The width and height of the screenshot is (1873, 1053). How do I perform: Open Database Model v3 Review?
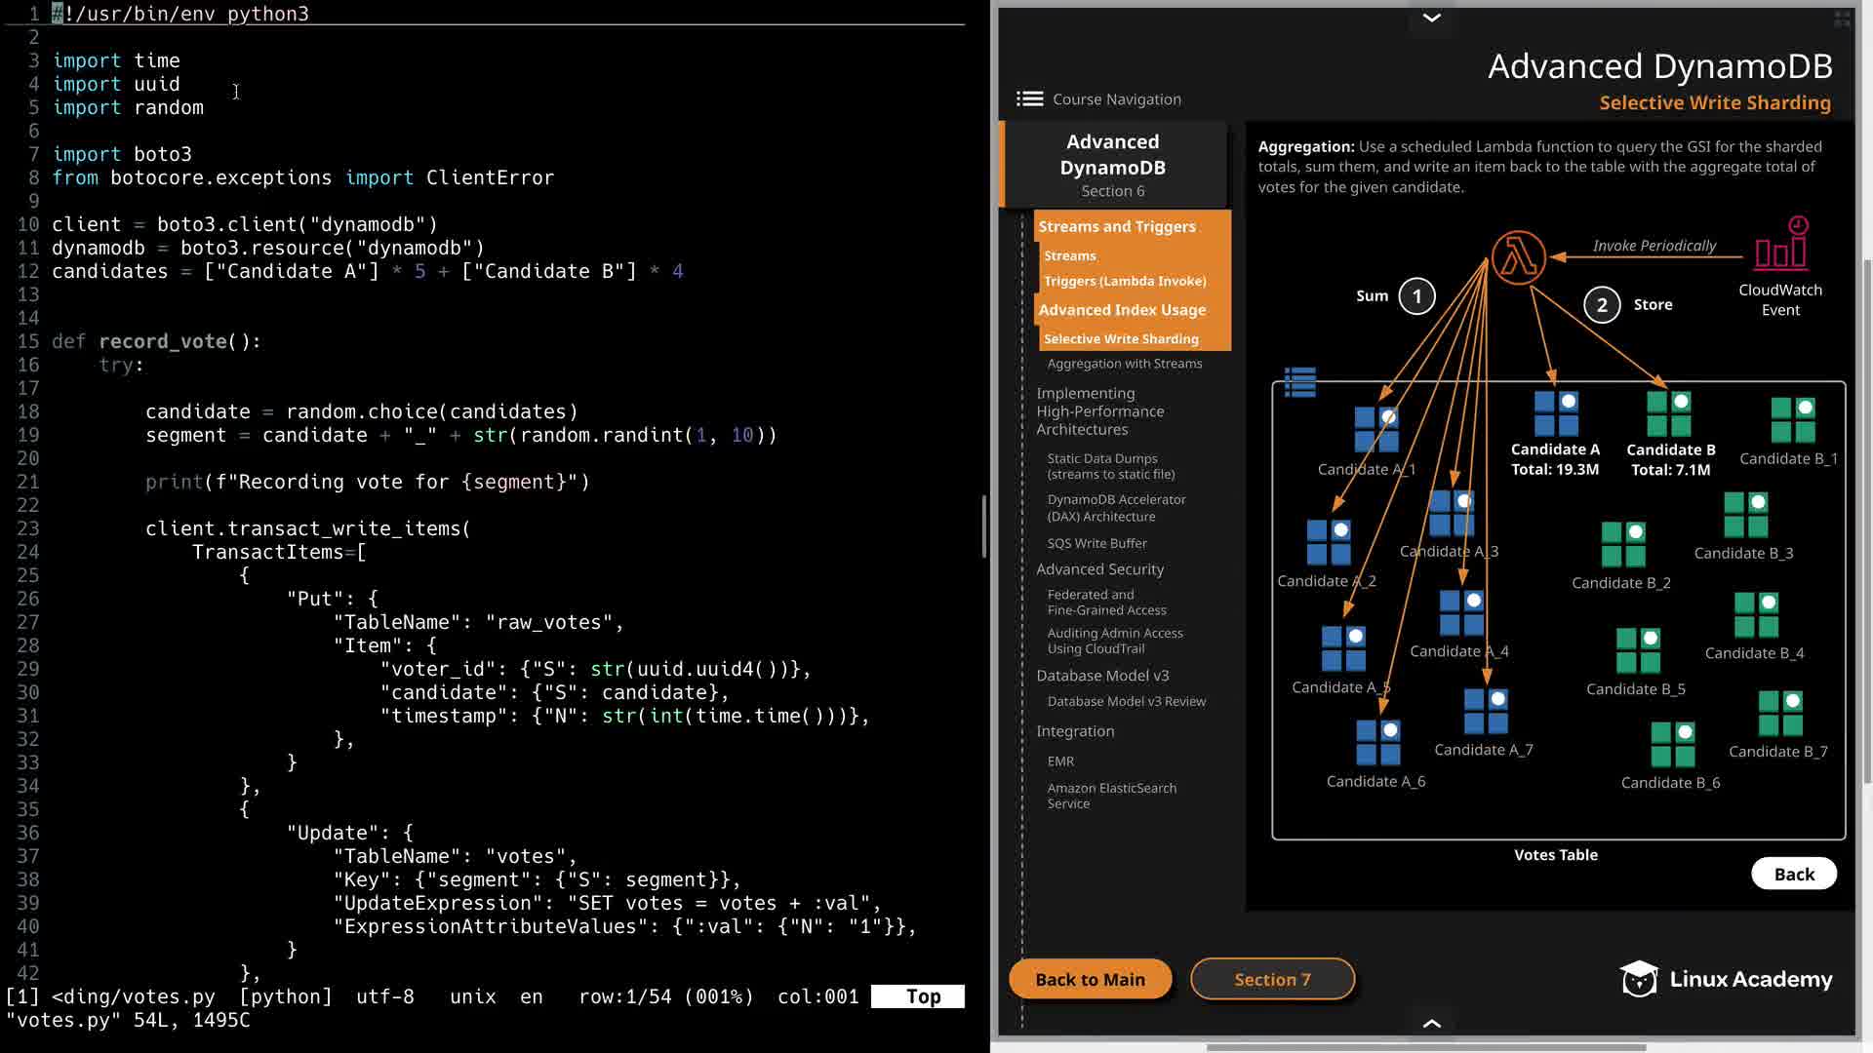click(1126, 701)
